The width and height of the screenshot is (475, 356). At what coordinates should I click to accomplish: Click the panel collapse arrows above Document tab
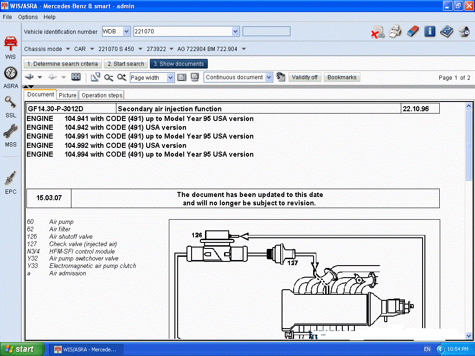pos(28,87)
